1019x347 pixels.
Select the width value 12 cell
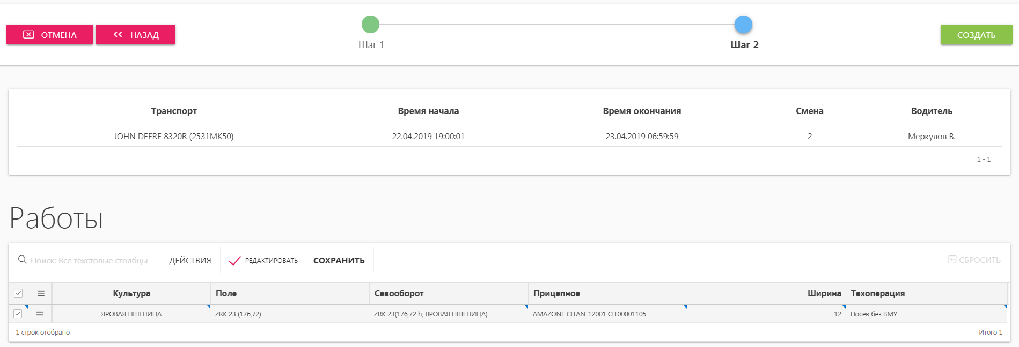click(766, 314)
